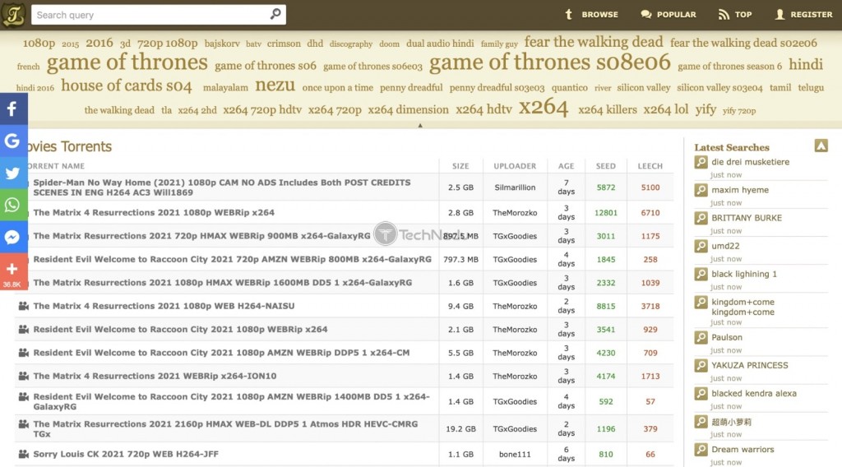Click the 'game of thrones s08e06' tag
This screenshot has height=467, width=842.
(550, 62)
